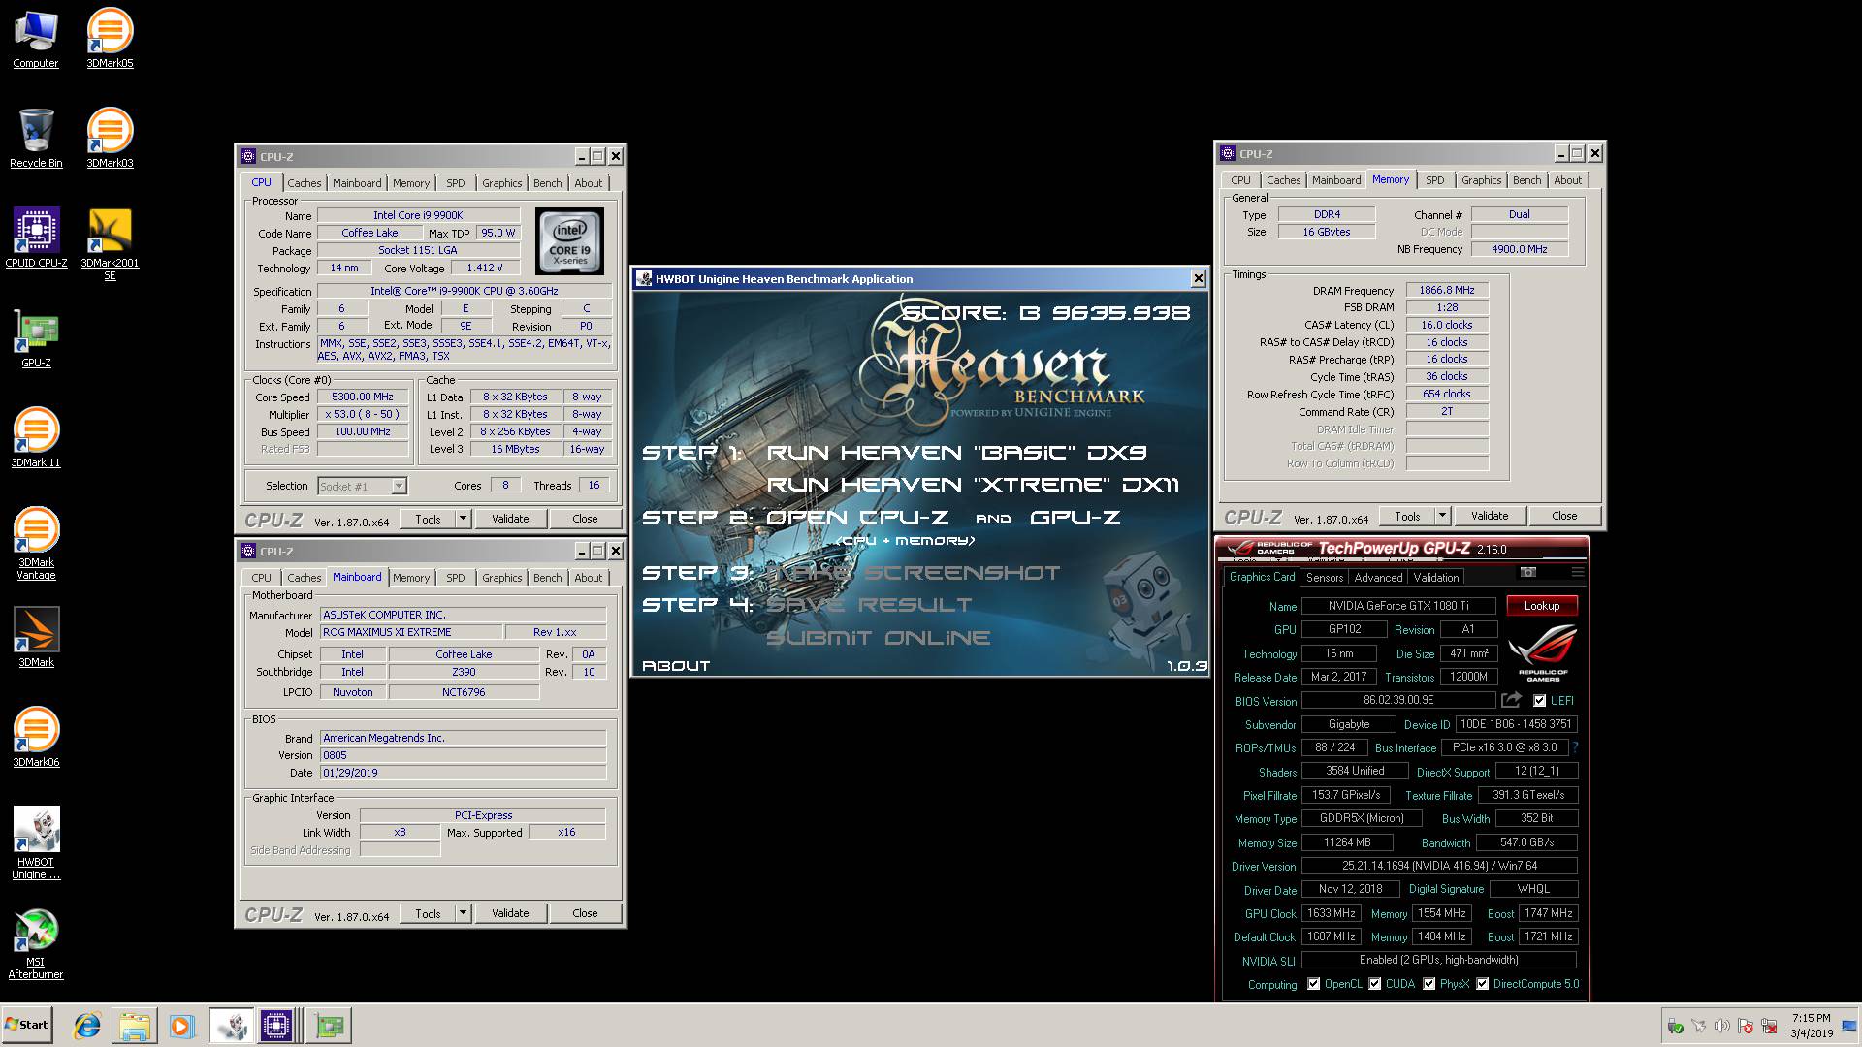Click Validate in Memory CPU-Z window

(1490, 516)
